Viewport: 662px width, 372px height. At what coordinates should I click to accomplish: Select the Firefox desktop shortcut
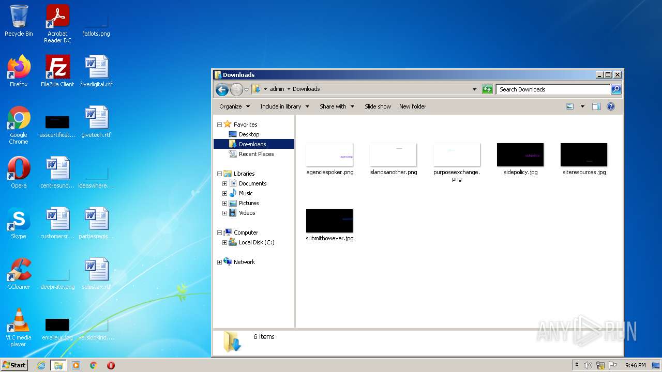click(x=19, y=71)
